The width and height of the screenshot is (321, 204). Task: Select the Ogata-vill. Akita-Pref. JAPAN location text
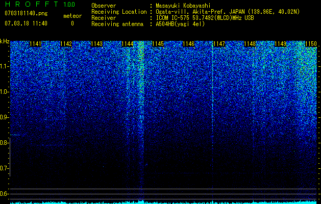228,12
